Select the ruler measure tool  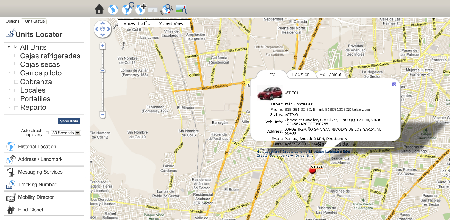(x=153, y=10)
